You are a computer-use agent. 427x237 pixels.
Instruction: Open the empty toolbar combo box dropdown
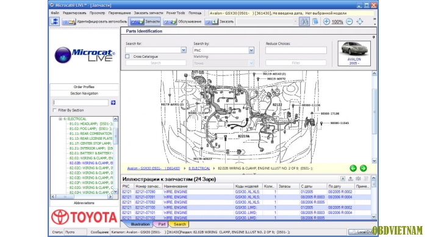[295, 21]
